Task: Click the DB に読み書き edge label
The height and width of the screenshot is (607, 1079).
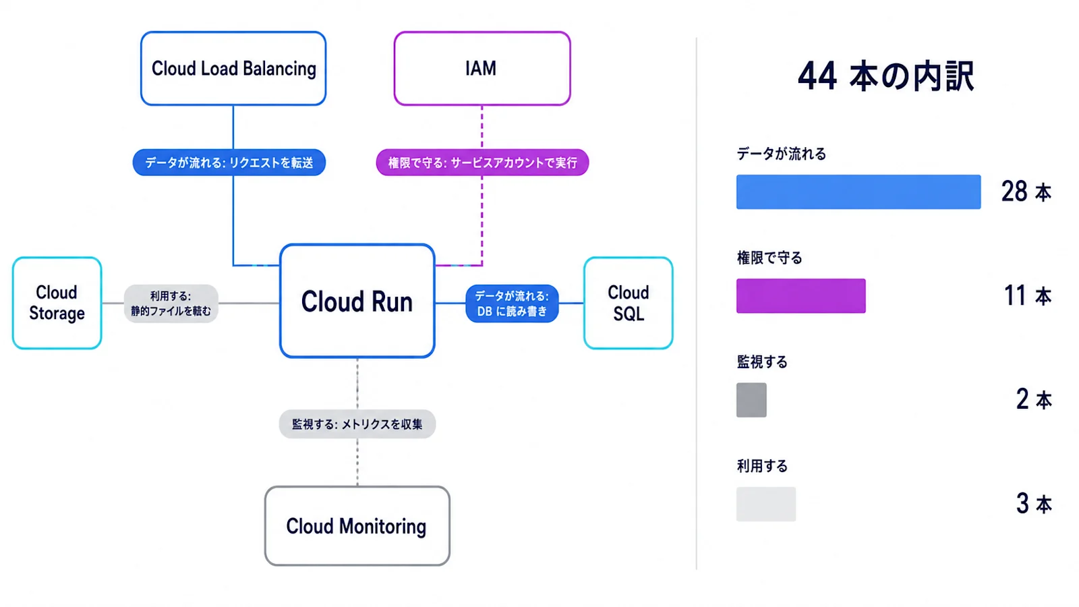Action: [512, 303]
